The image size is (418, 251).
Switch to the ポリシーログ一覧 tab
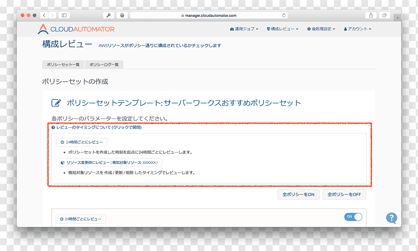[x=104, y=65]
